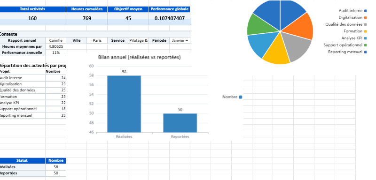Select the 'Ville' label cell

coord(77,40)
